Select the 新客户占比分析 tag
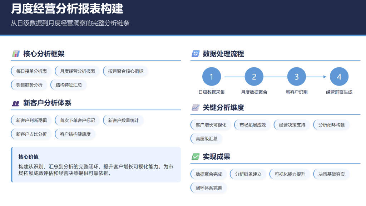The image size is (366, 206). 31,134
